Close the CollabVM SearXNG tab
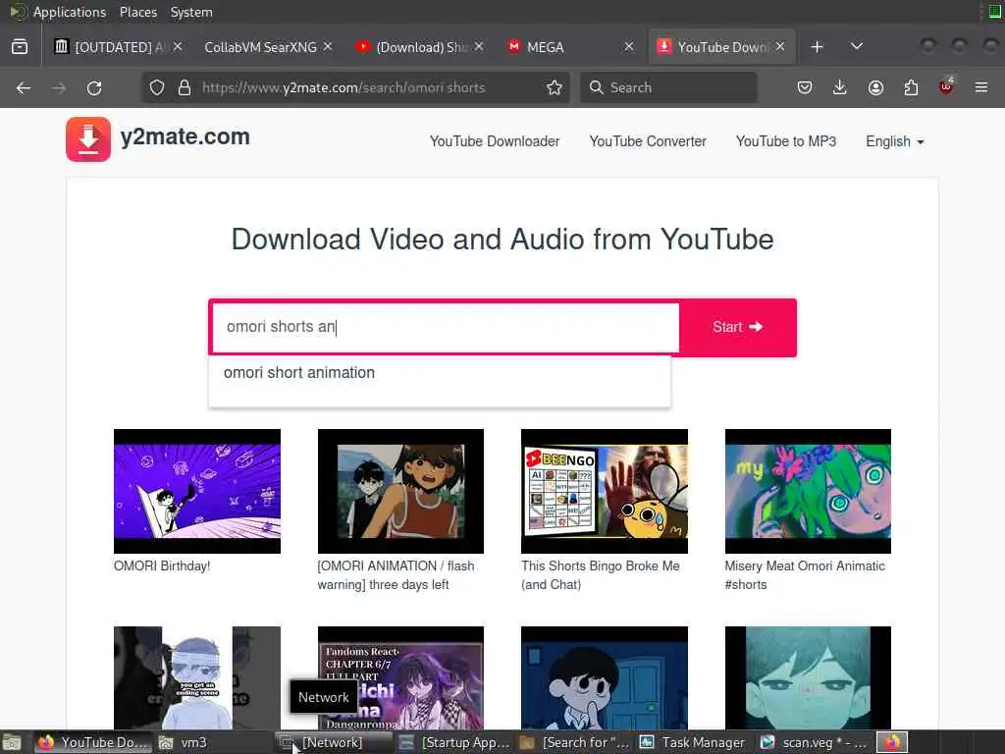Screen dimensions: 1005x754 [328, 47]
